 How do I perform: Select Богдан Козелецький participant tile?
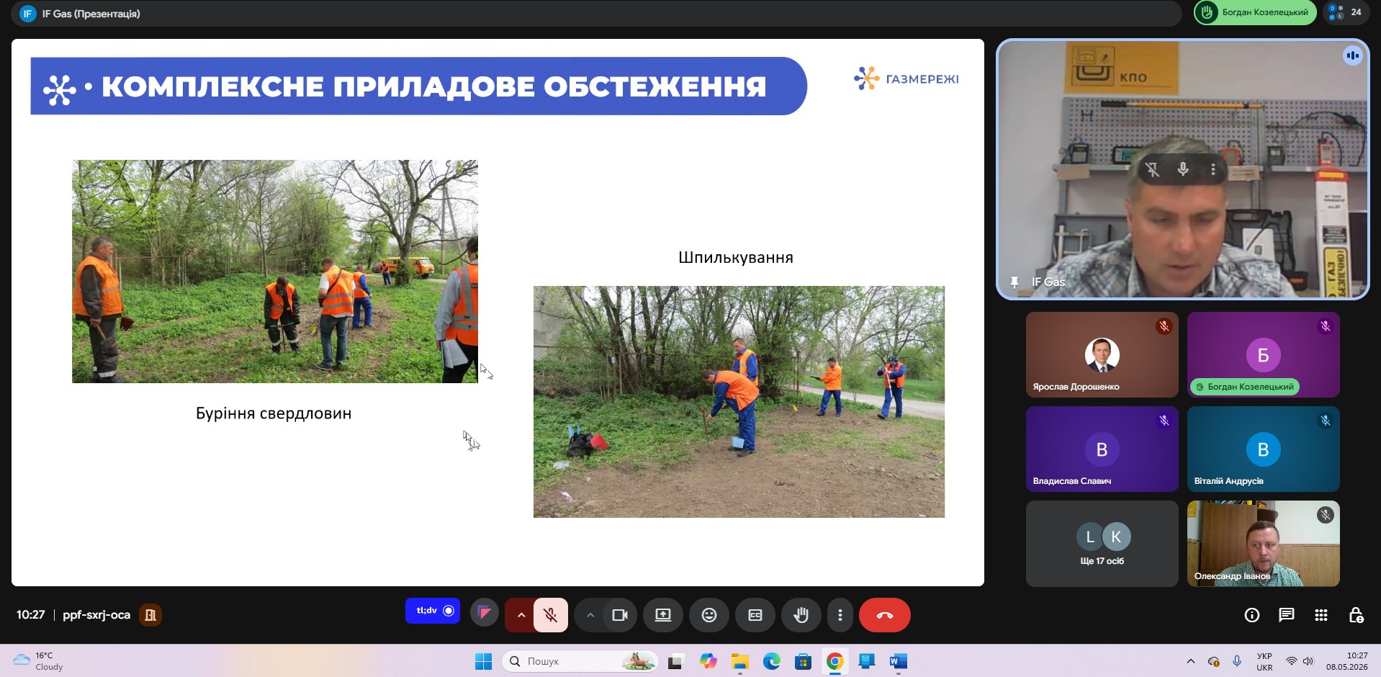click(x=1263, y=354)
